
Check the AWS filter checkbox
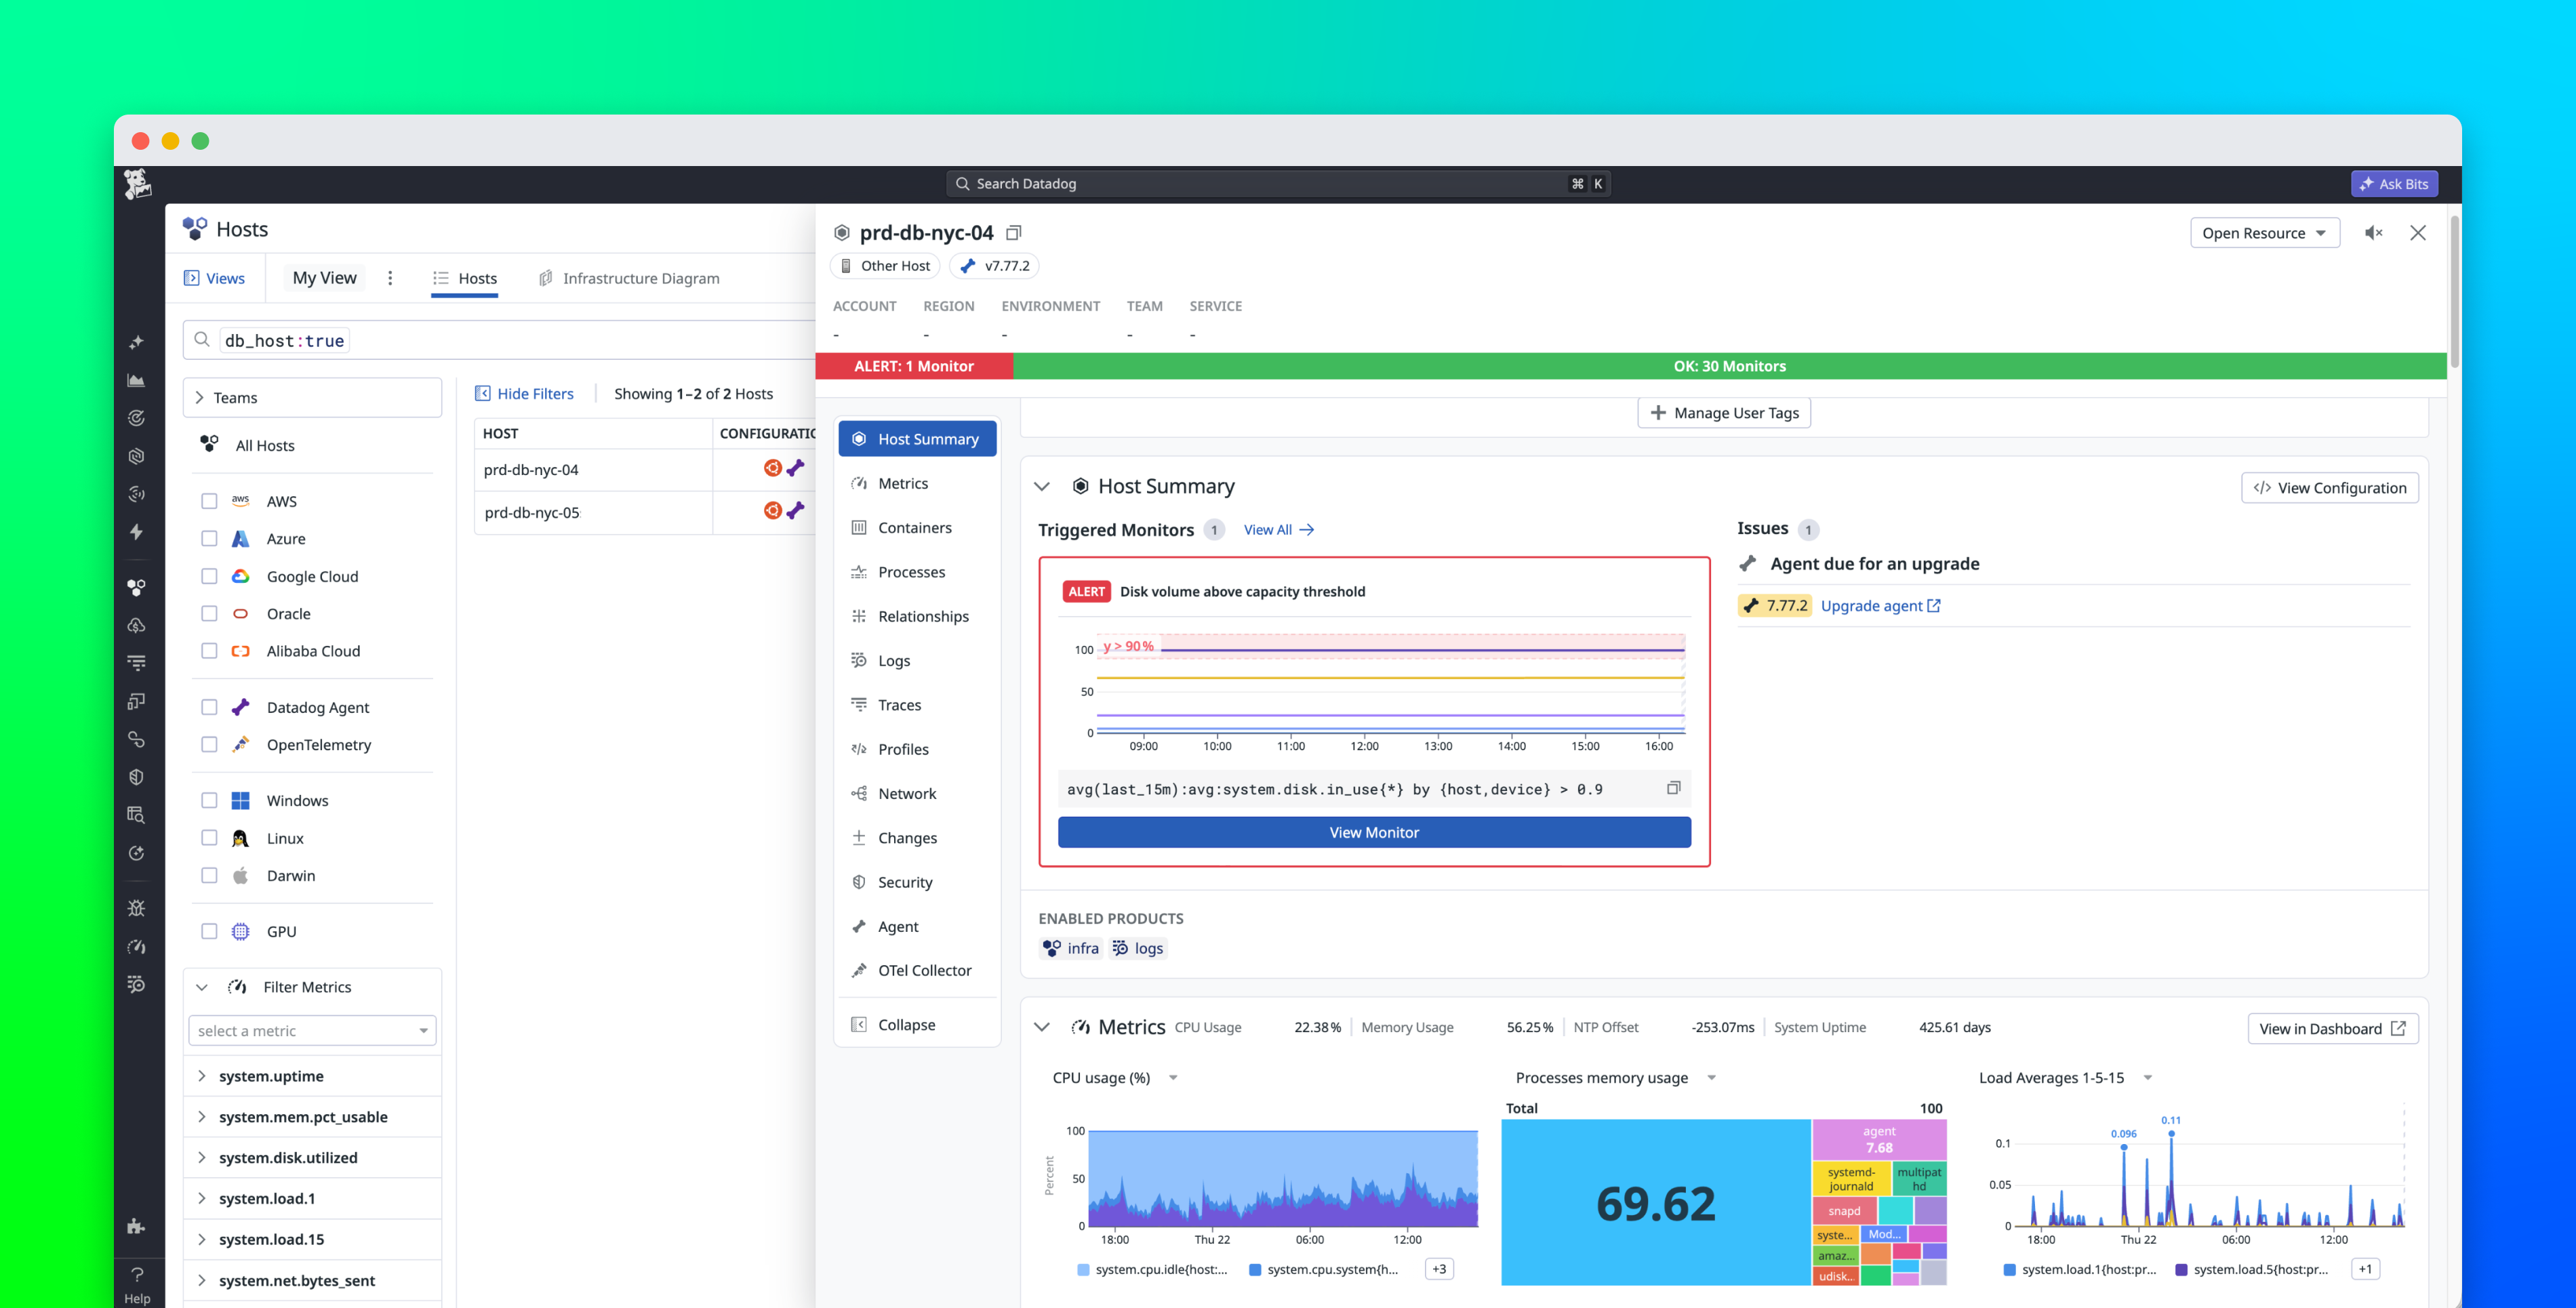click(x=209, y=501)
